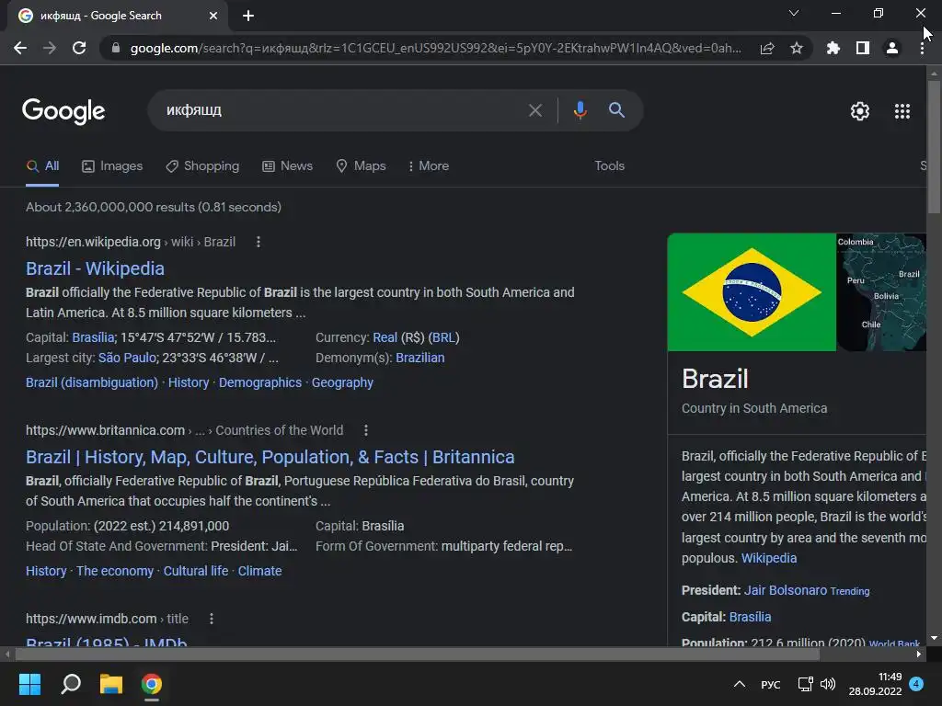Open the volume speaker control
942x706 pixels.
pos(828,684)
